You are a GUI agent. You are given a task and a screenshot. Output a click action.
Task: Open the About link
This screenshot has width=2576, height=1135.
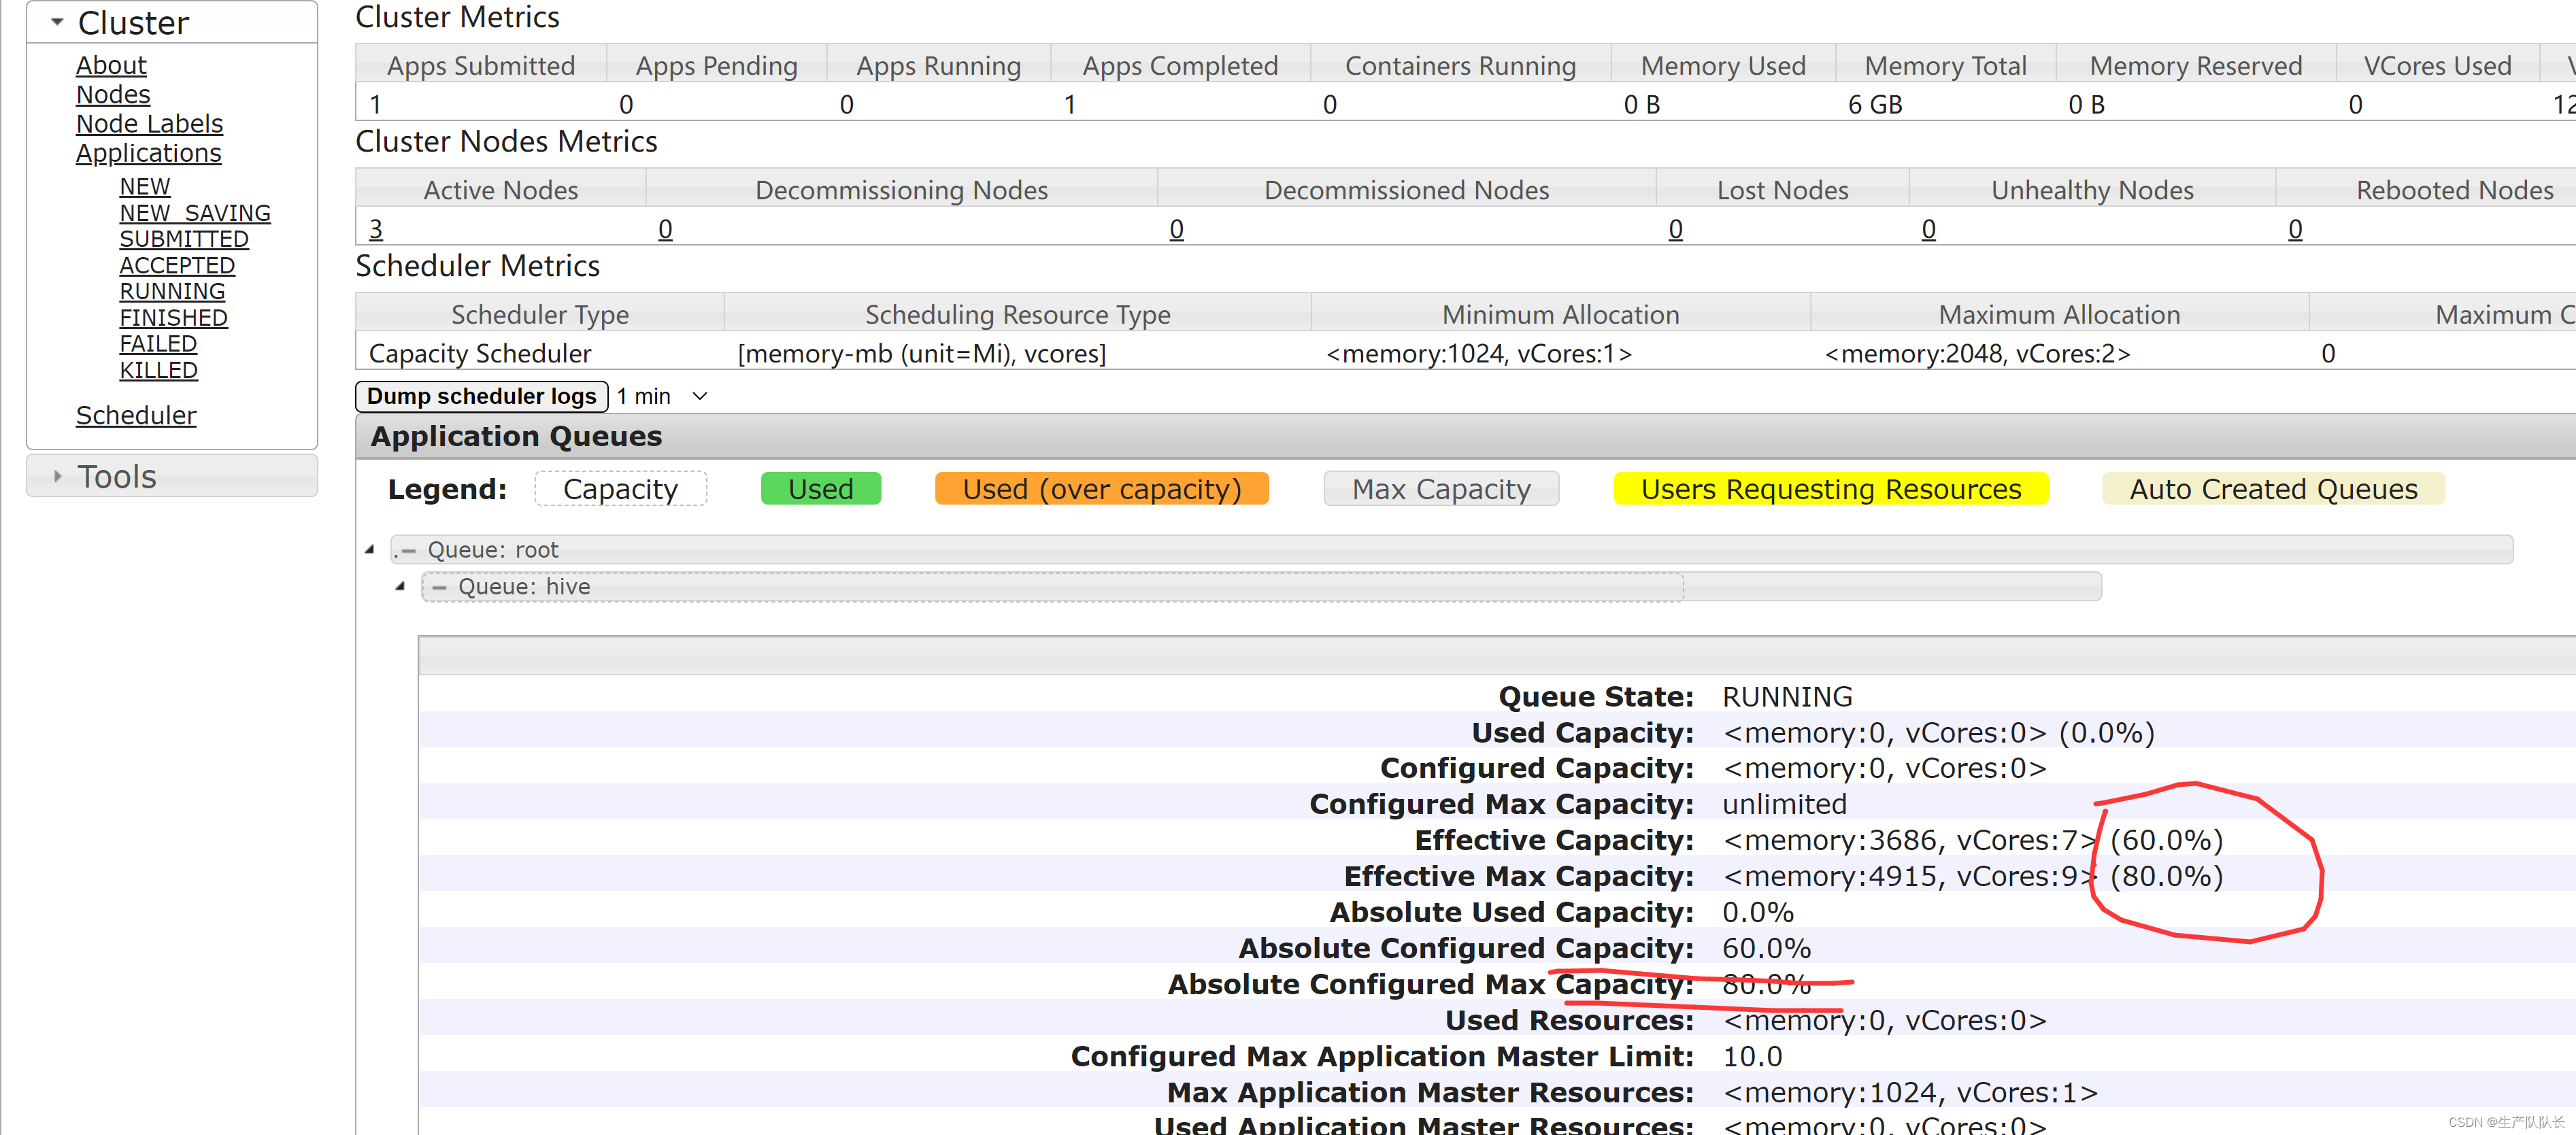111,65
